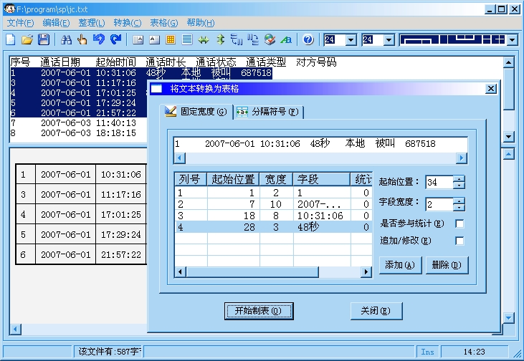Image resolution: width=524 pixels, height=361 pixels.
Task: Click the binoculars Find icon
Action: 66,39
